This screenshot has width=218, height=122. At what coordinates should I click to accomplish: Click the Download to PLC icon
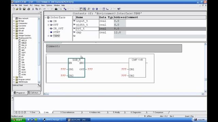tap(56, 9)
